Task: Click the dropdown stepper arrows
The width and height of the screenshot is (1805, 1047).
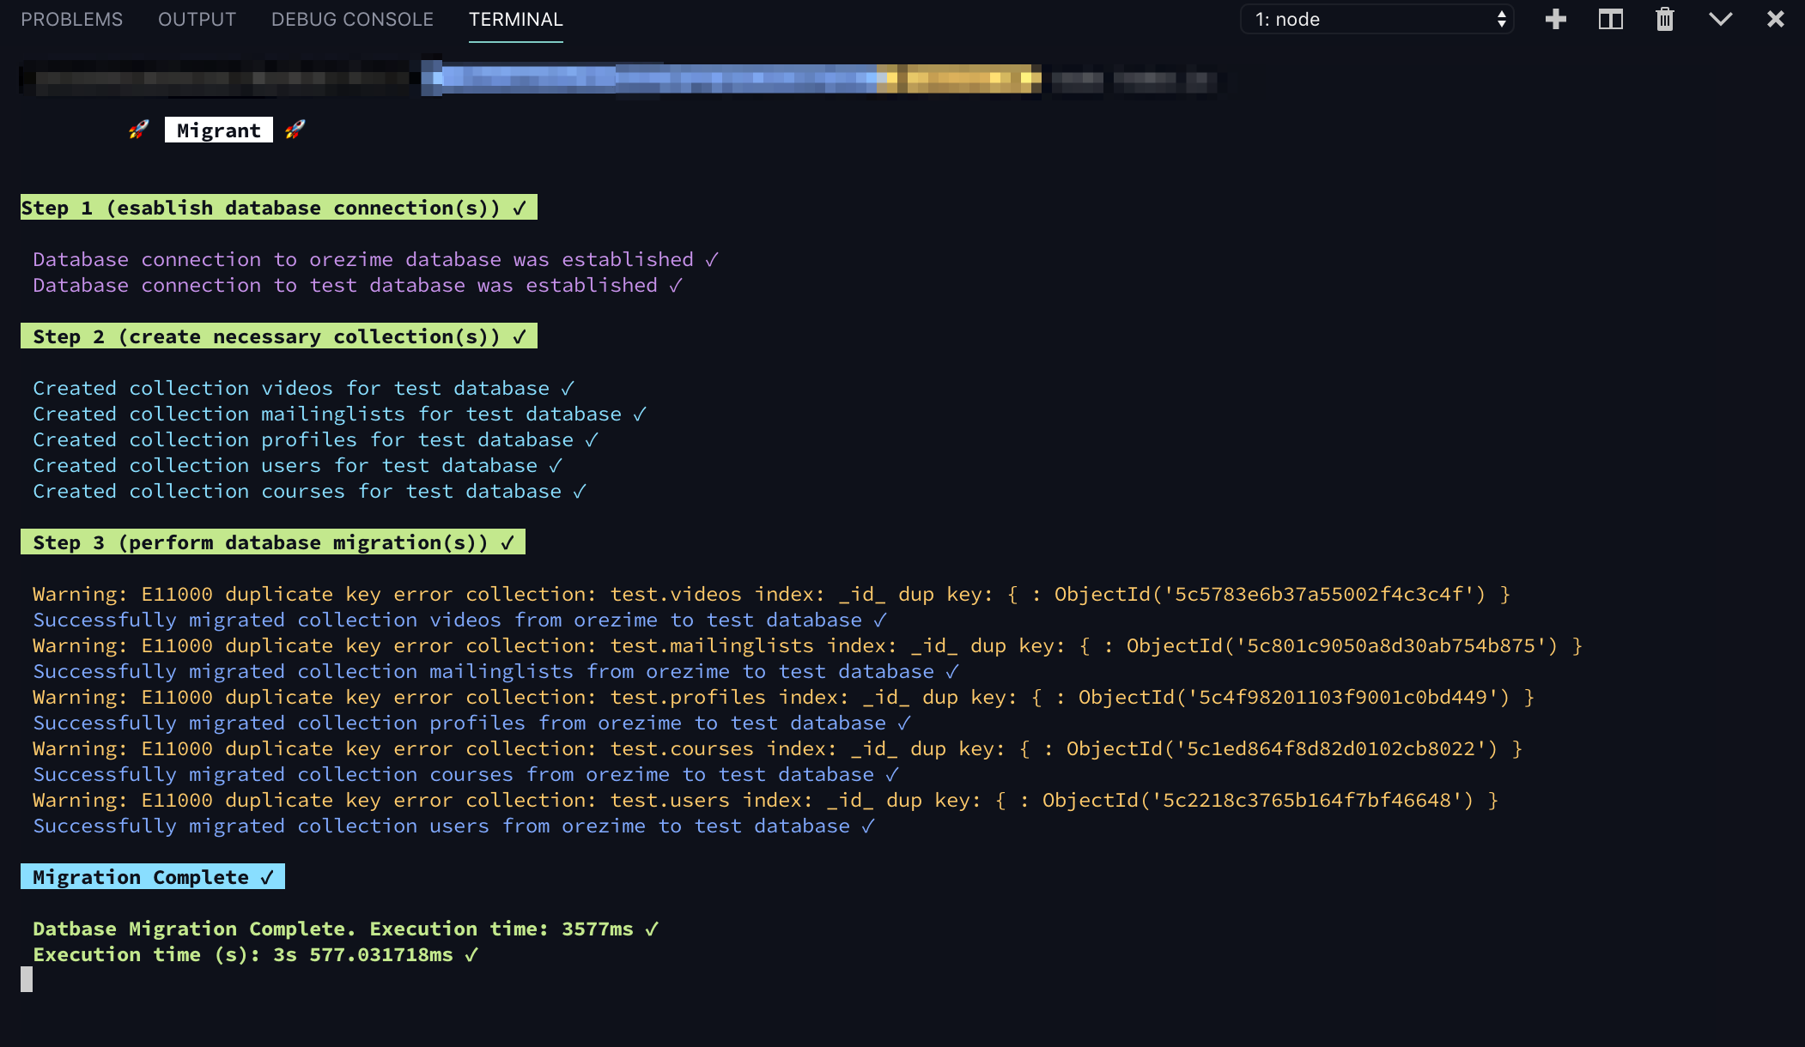Action: pos(1501,19)
